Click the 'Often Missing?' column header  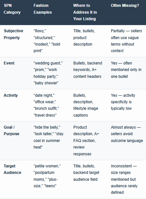(x=125, y=6)
